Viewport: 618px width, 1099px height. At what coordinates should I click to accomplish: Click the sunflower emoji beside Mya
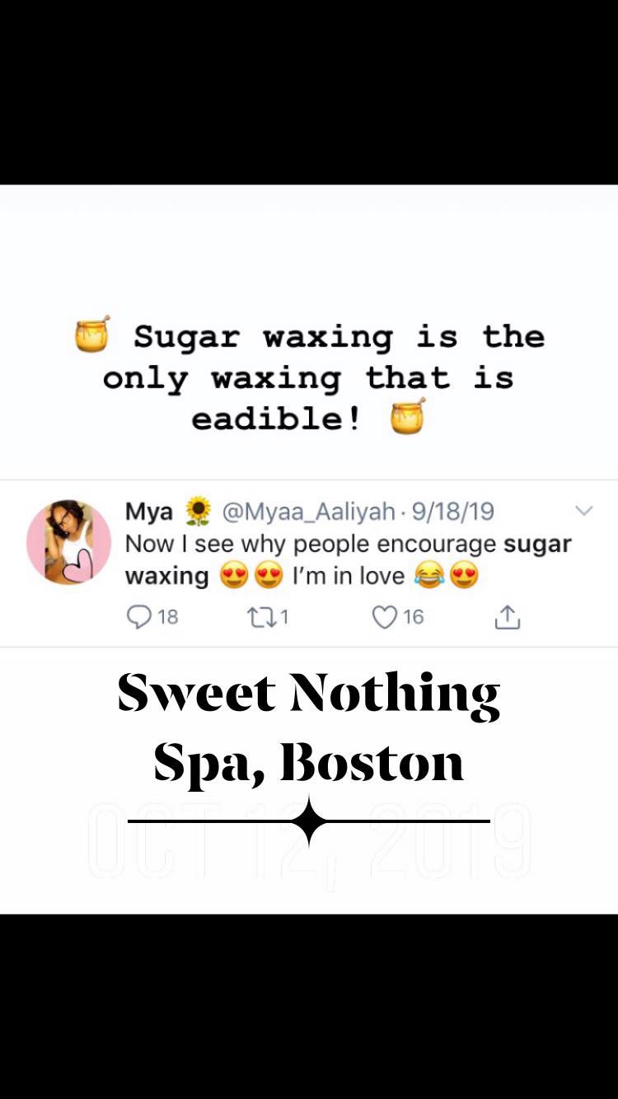(198, 512)
